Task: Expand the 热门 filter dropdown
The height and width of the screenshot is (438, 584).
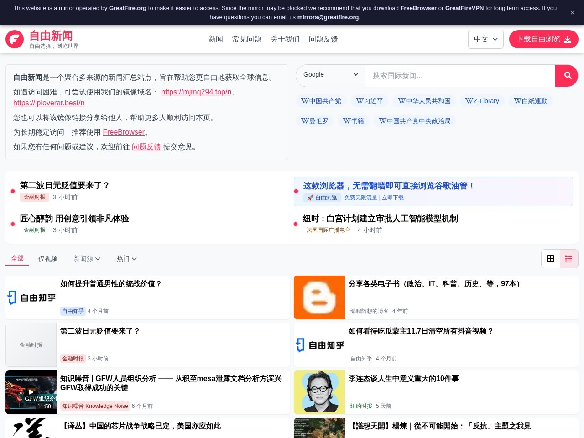Action: click(x=127, y=259)
